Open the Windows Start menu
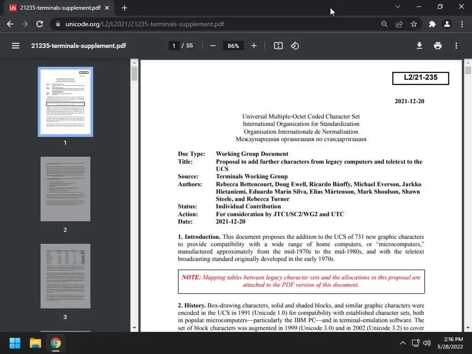This screenshot has width=472, height=354. point(15,343)
